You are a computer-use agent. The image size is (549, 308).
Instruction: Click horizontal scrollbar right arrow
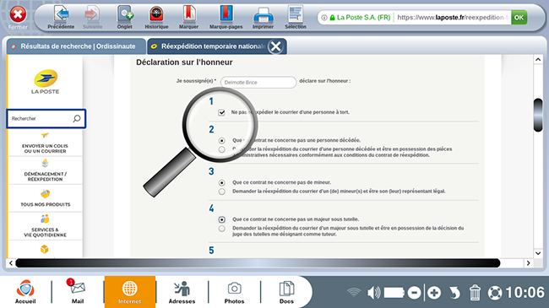coord(529,262)
